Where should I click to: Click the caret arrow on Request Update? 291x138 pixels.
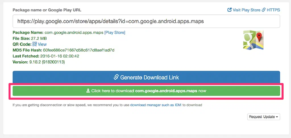click(277, 117)
